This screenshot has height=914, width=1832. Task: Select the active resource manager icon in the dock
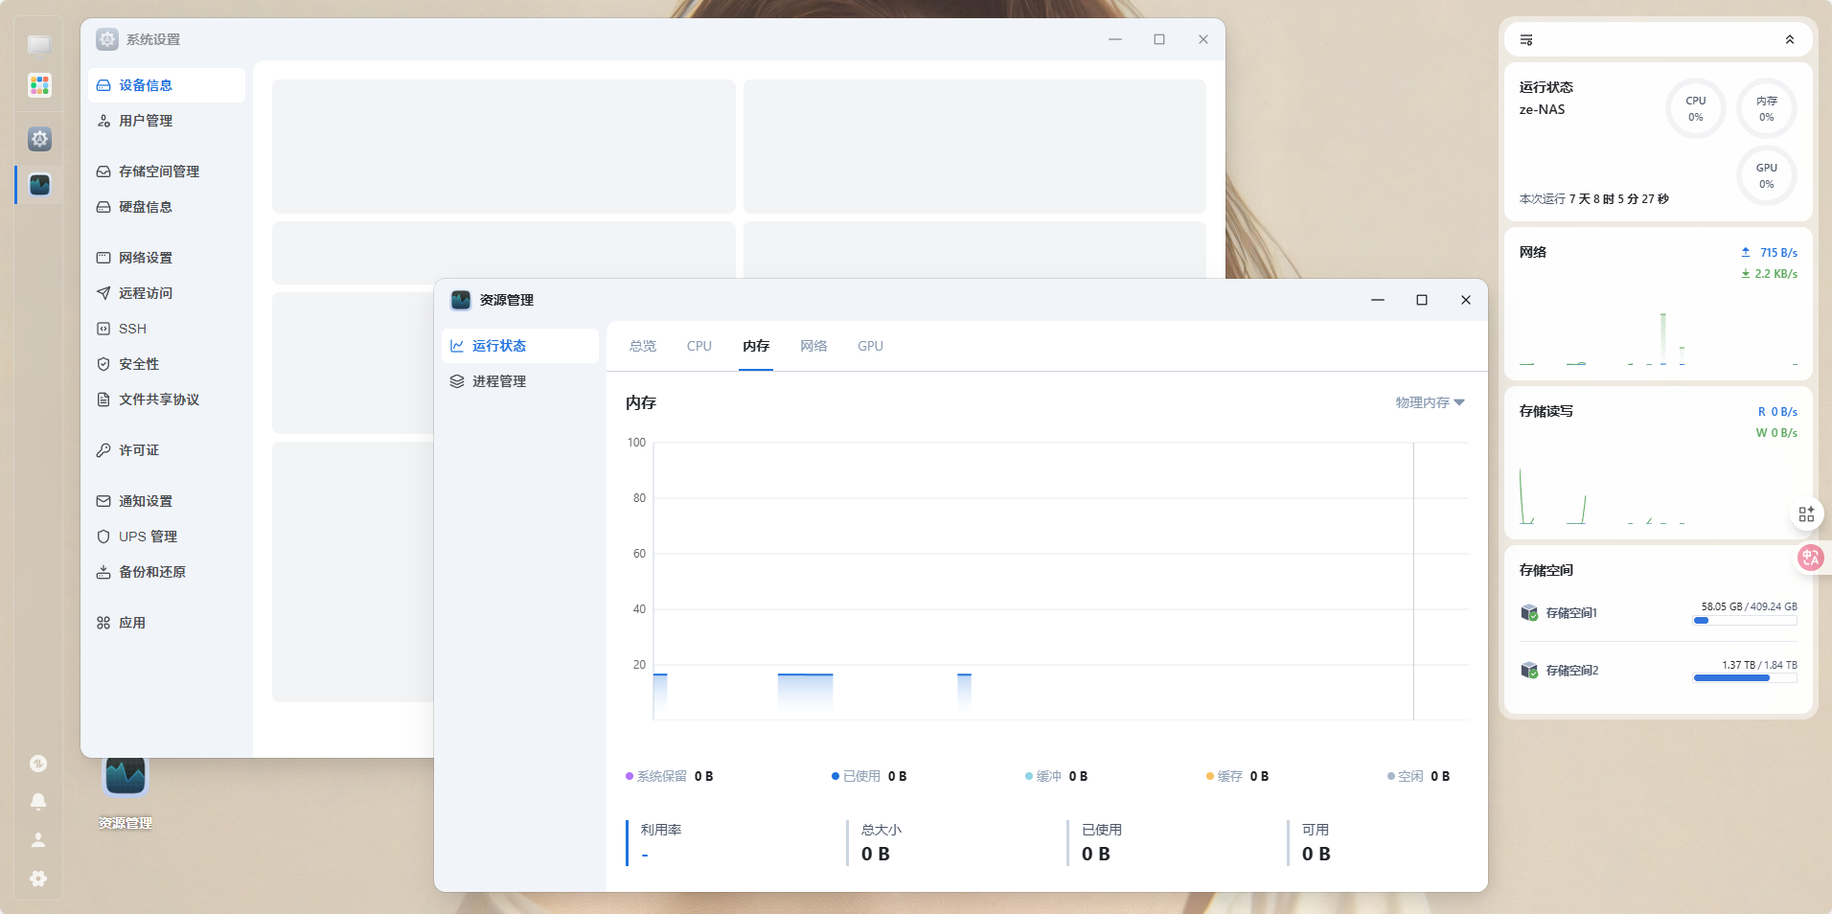coord(39,185)
